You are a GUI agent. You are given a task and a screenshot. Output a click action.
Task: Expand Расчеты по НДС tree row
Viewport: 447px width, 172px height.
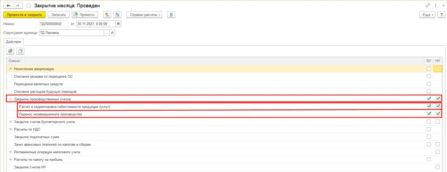click(x=11, y=129)
